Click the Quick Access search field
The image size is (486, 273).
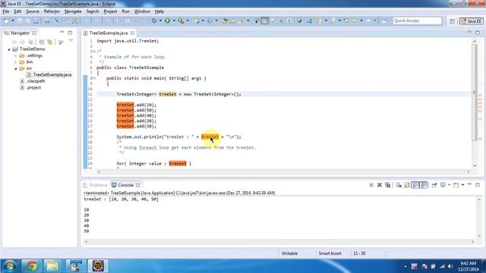pyautogui.click(x=417, y=20)
